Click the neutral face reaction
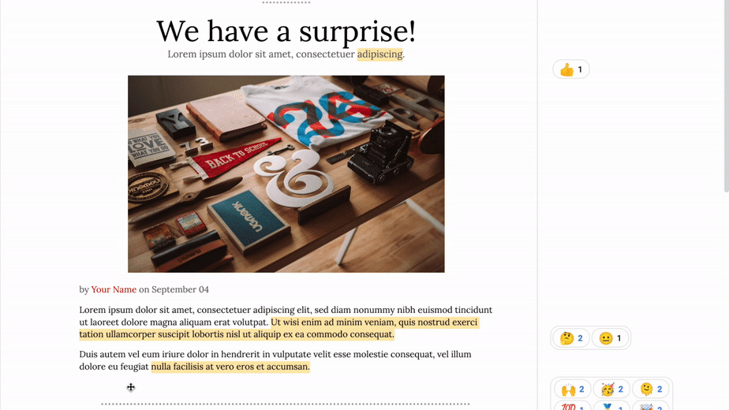 click(611, 338)
